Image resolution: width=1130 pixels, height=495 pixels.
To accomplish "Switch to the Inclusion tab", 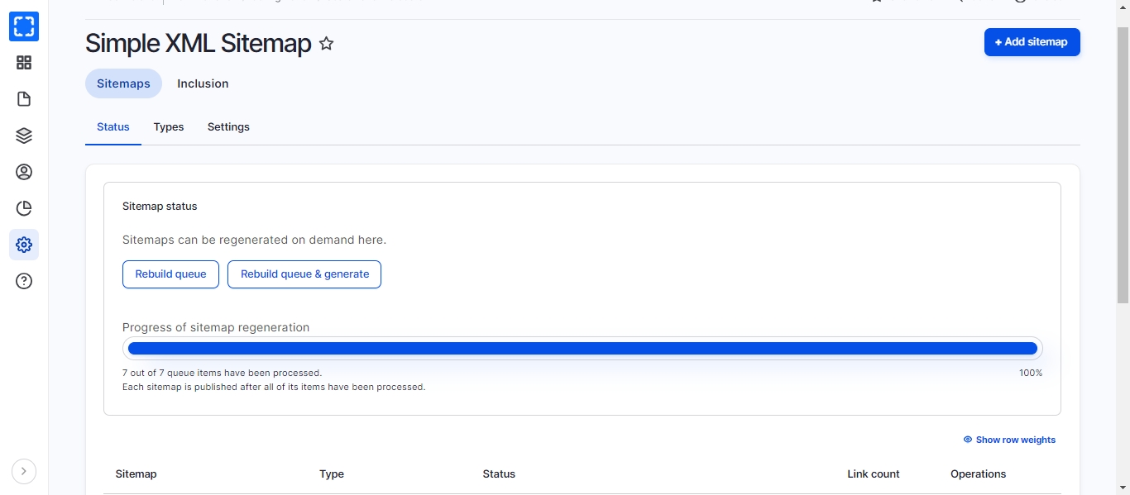I will [203, 83].
